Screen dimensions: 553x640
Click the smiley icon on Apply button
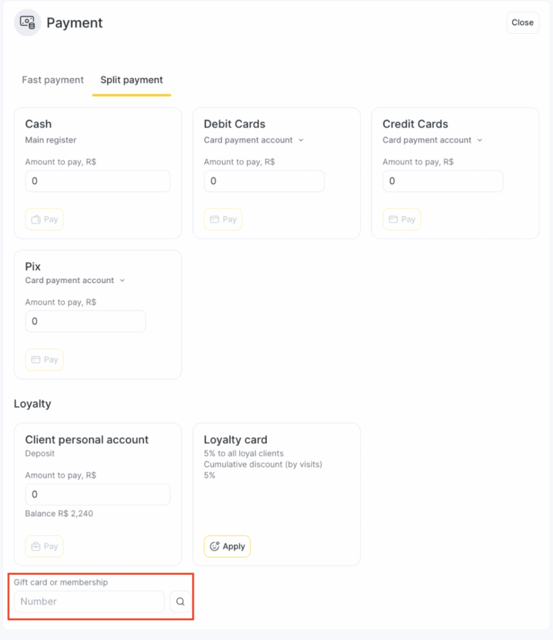214,546
